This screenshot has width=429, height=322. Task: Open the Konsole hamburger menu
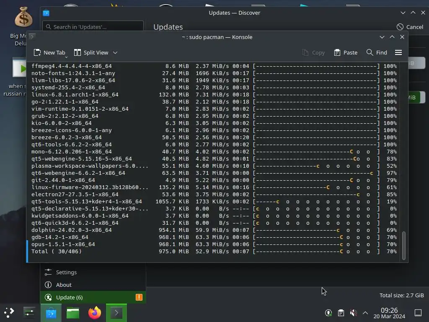398,52
